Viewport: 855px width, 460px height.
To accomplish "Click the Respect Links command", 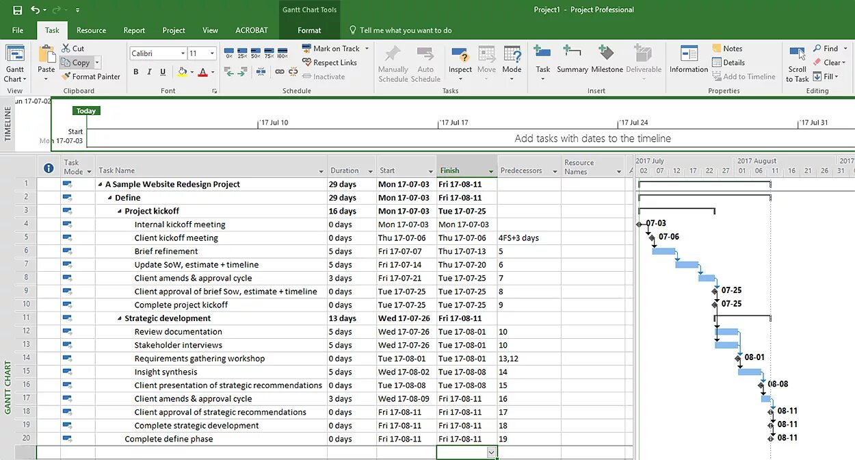I will (x=330, y=63).
